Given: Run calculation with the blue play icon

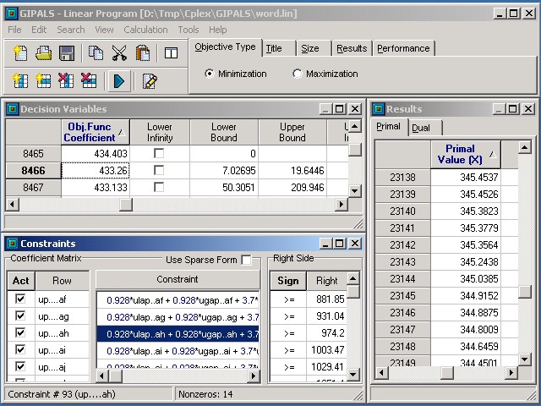Looking at the screenshot, I should [119, 81].
